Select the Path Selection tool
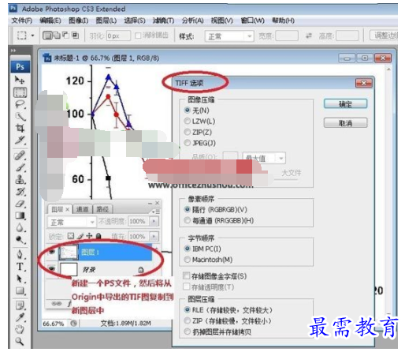The width and height of the screenshot is (405, 352). (20, 279)
